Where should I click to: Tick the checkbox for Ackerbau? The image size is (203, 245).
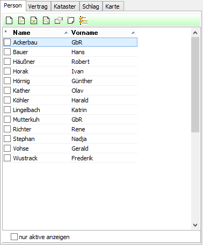[8, 42]
